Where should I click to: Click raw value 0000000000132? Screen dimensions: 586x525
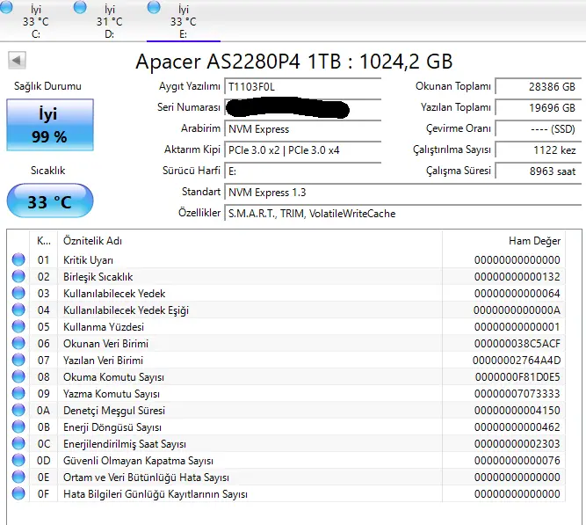pyautogui.click(x=517, y=277)
